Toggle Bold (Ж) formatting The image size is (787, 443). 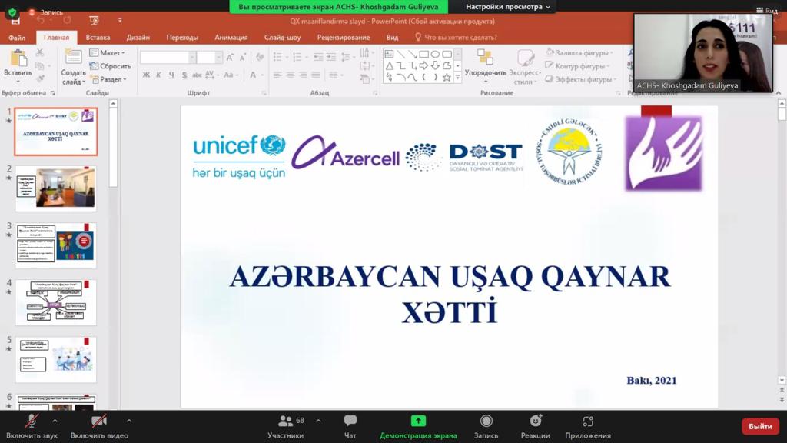[x=146, y=75]
